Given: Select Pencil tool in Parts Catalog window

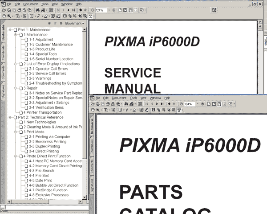Looking at the screenshot, I should tap(127, 110).
